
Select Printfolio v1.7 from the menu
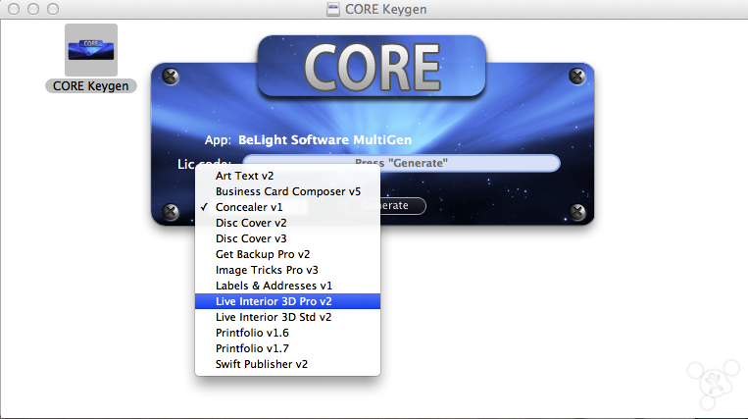[x=252, y=348]
